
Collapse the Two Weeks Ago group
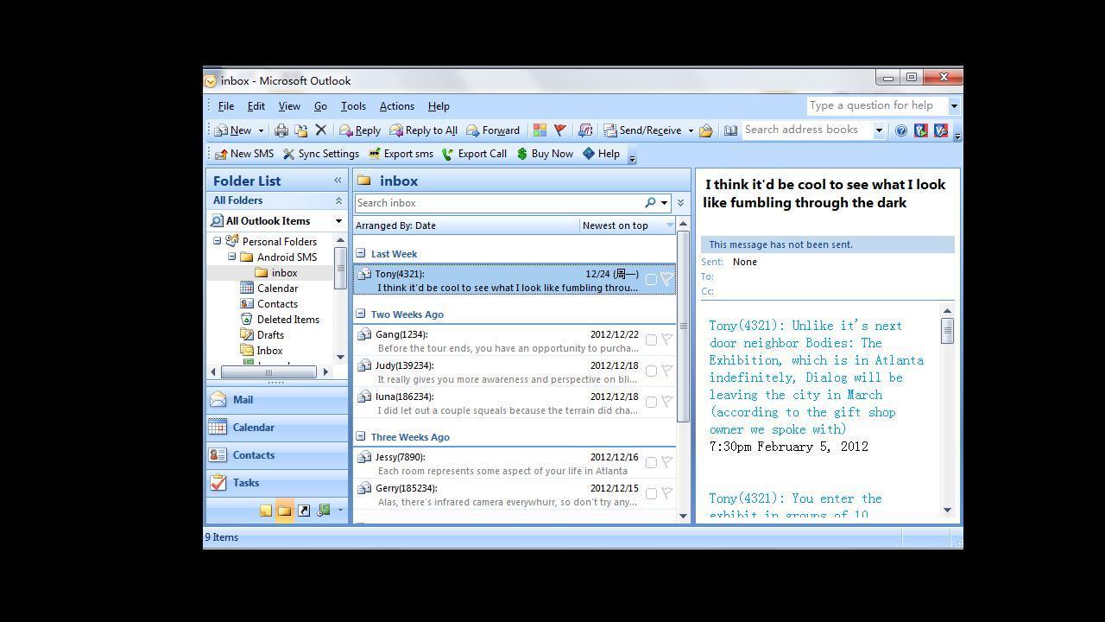(361, 314)
